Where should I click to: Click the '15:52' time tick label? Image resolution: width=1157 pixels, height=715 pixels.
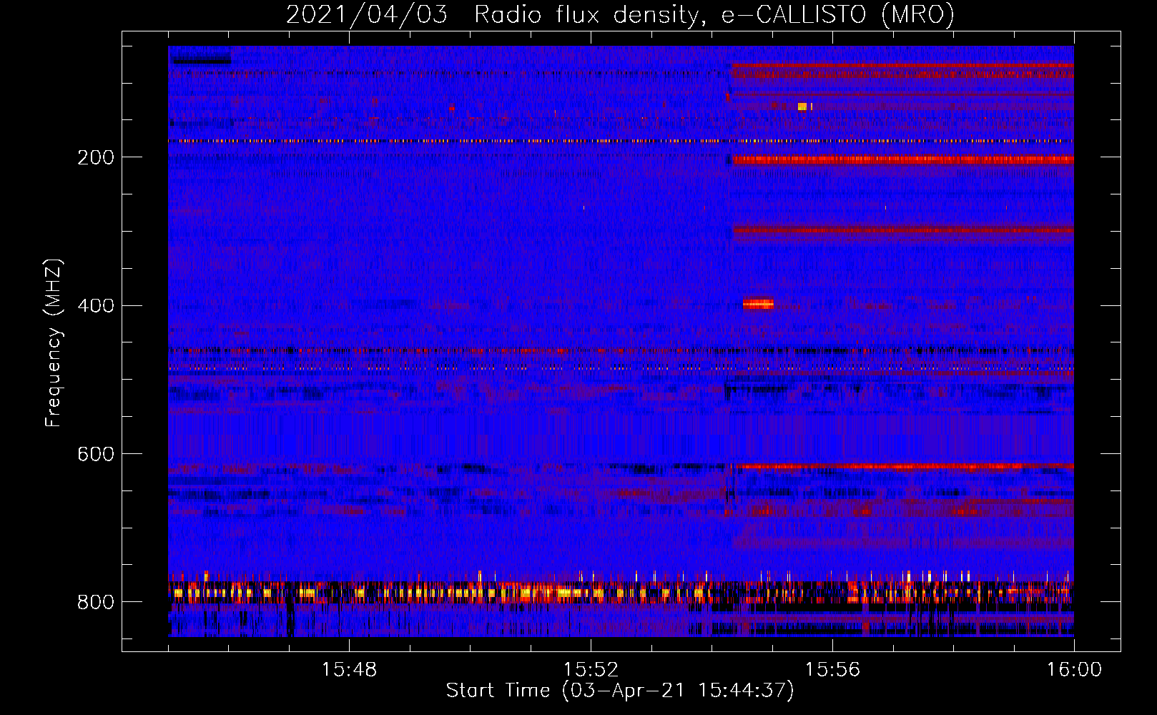591,670
